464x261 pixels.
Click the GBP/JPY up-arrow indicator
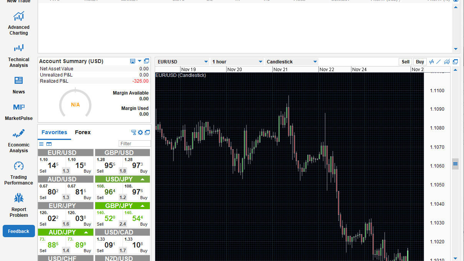pyautogui.click(x=143, y=206)
